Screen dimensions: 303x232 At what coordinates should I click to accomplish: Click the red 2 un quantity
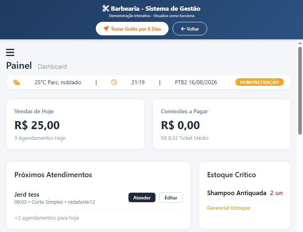pos(276,193)
